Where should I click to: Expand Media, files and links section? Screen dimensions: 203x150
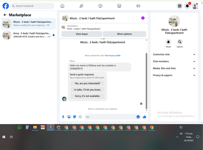(x=174, y=69)
